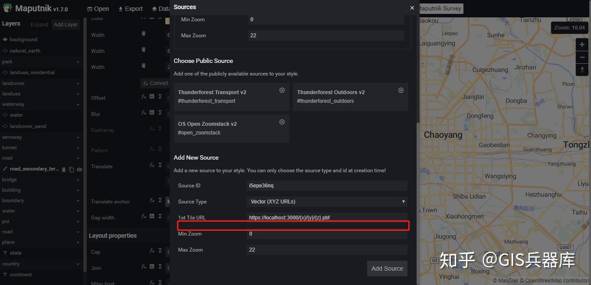The width and height of the screenshot is (591, 285).
Task: Delete the road_secondary_ter layer
Action: click(64, 170)
